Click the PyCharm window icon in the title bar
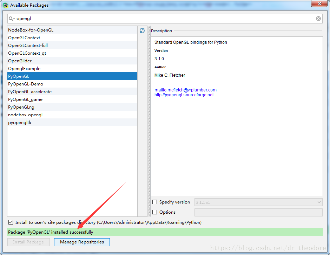 tap(6, 5)
